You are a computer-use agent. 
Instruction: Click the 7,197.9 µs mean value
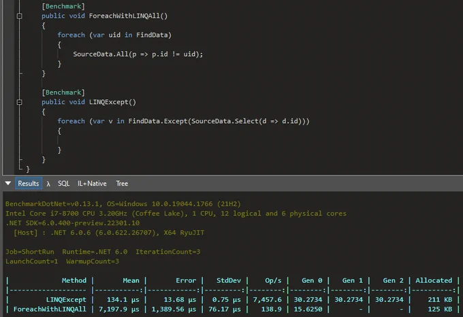click(x=119, y=310)
